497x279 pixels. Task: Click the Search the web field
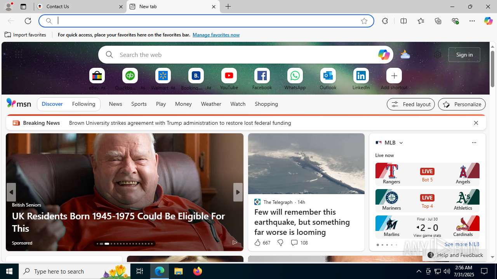click(245, 55)
